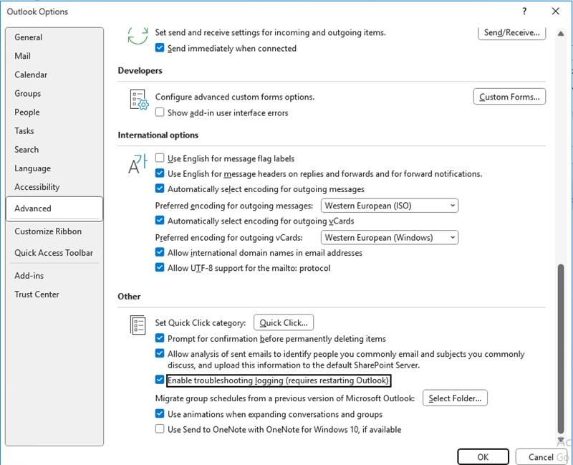
Task: Enable Use English for message flag labels
Action: click(x=159, y=158)
